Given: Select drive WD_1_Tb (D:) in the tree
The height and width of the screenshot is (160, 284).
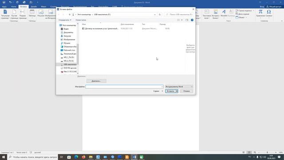Looking at the screenshot, I should click(67, 57).
